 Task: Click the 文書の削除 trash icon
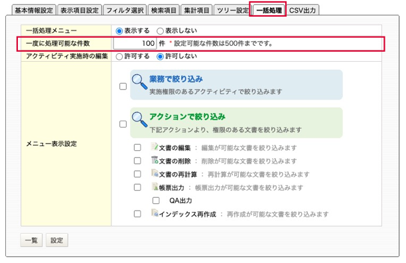(x=155, y=160)
